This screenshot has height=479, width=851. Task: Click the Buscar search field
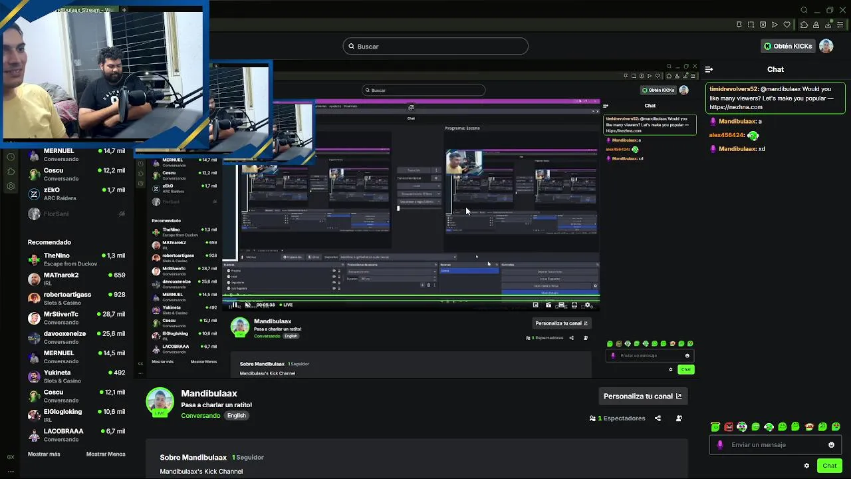pos(435,47)
